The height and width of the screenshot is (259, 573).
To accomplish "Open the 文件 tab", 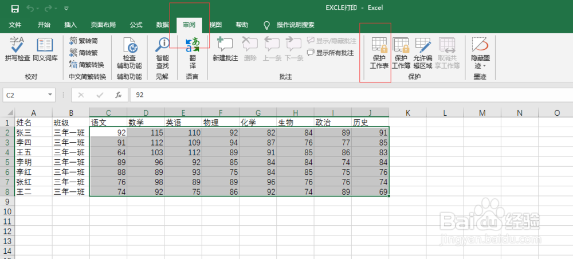I will coord(15,25).
